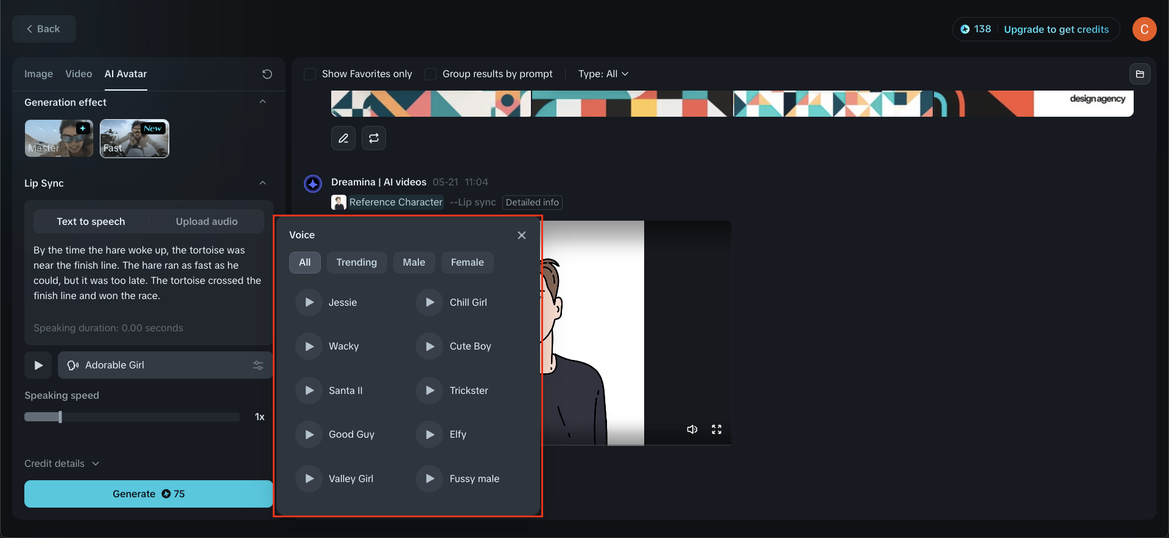Click the edit pencil icon under the banner
This screenshot has height=538, width=1169.
[343, 138]
